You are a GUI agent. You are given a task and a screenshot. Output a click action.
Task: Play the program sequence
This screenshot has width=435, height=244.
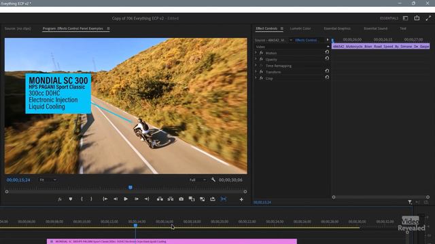coord(126,199)
